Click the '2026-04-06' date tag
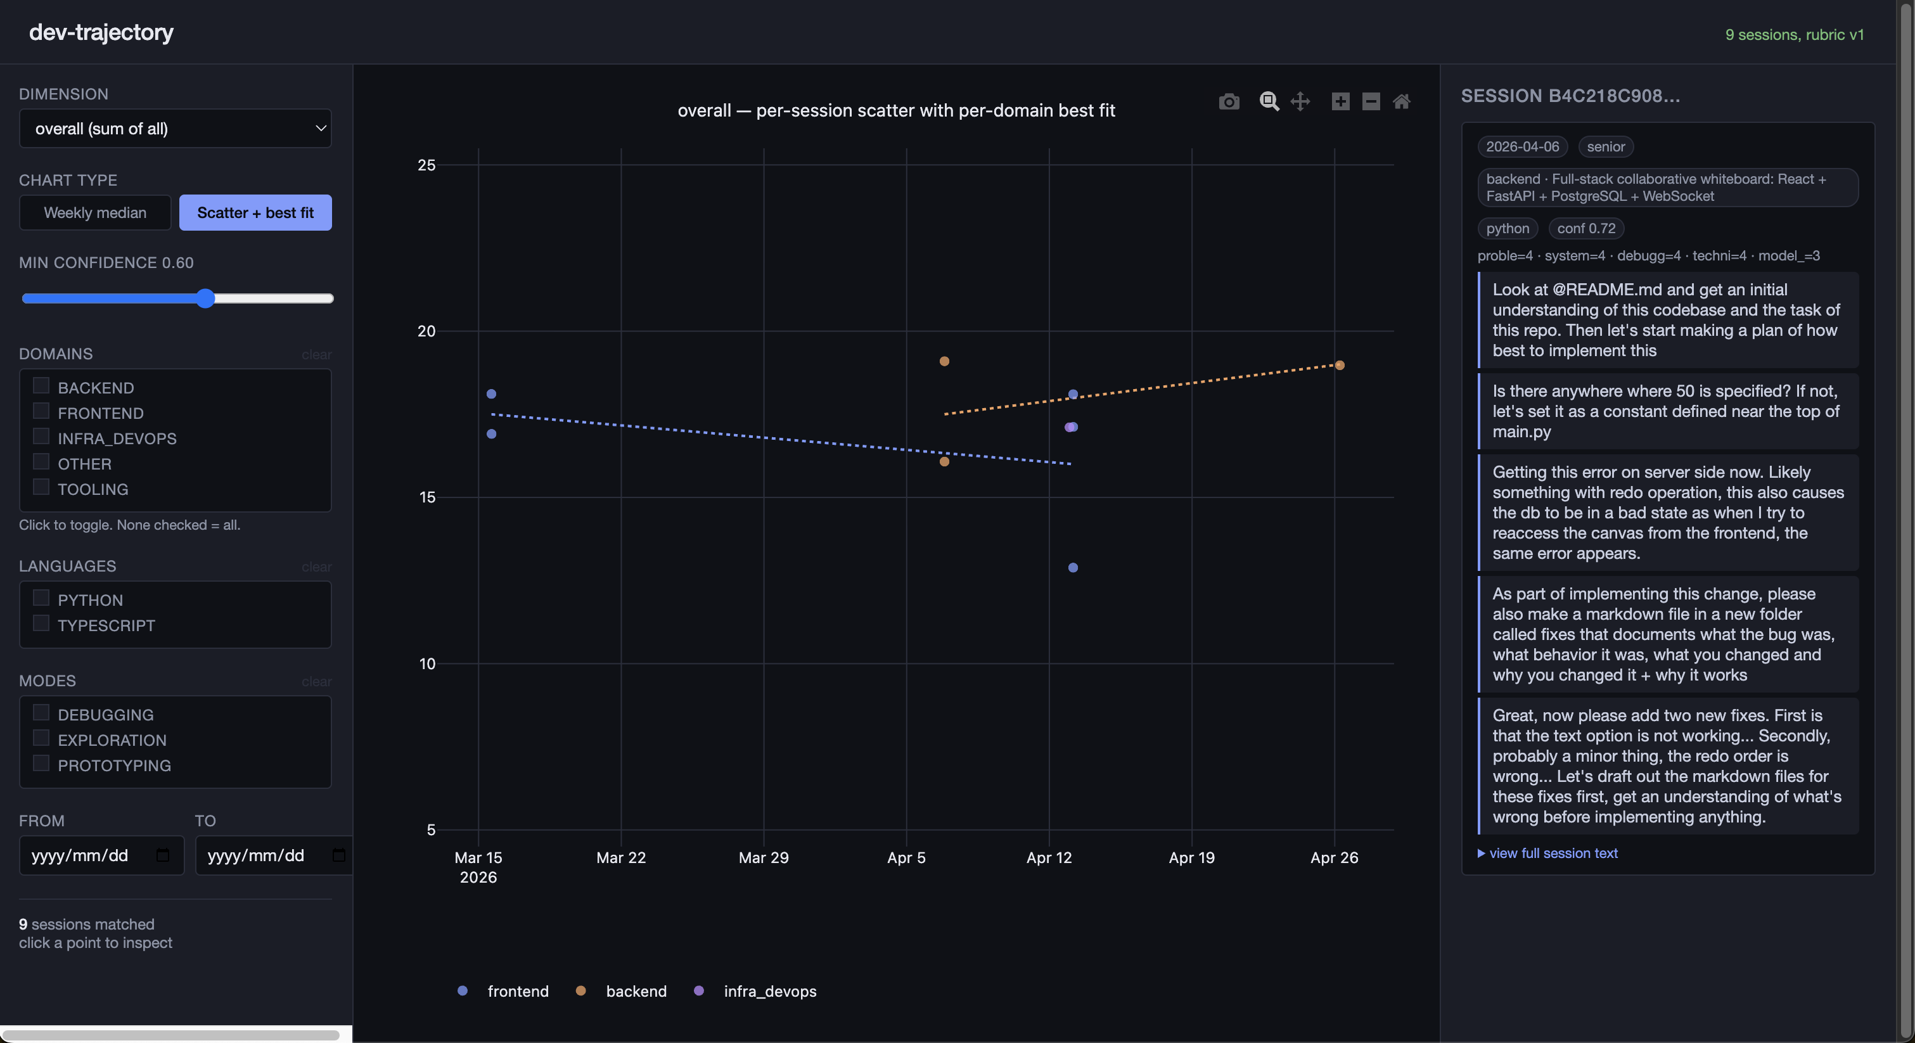The height and width of the screenshot is (1043, 1915). pos(1523,146)
